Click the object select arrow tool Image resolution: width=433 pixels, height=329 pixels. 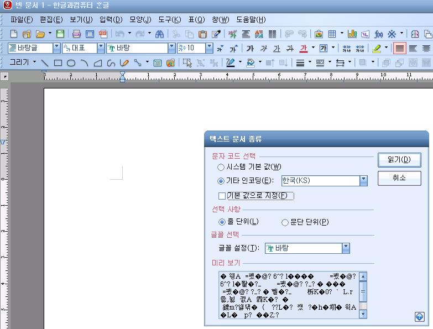point(187,63)
